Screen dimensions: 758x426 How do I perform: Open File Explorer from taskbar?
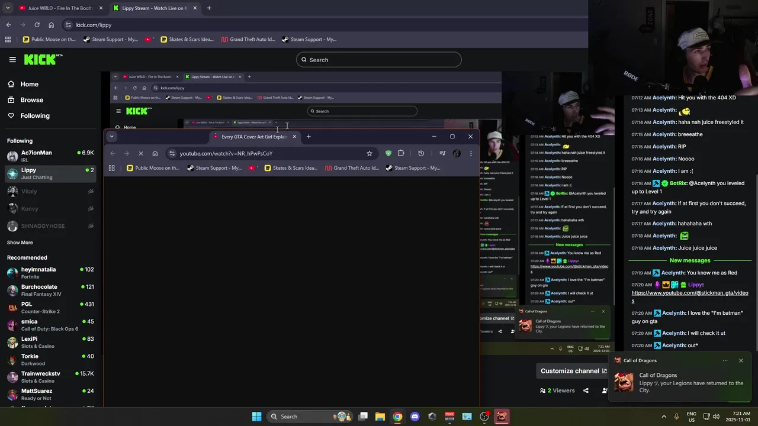[x=380, y=417]
